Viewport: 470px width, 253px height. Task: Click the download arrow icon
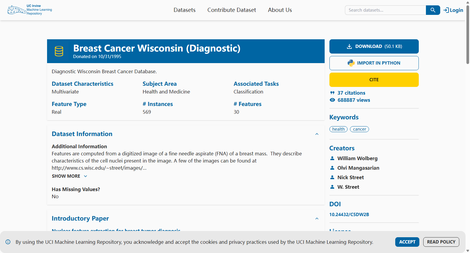click(349, 46)
